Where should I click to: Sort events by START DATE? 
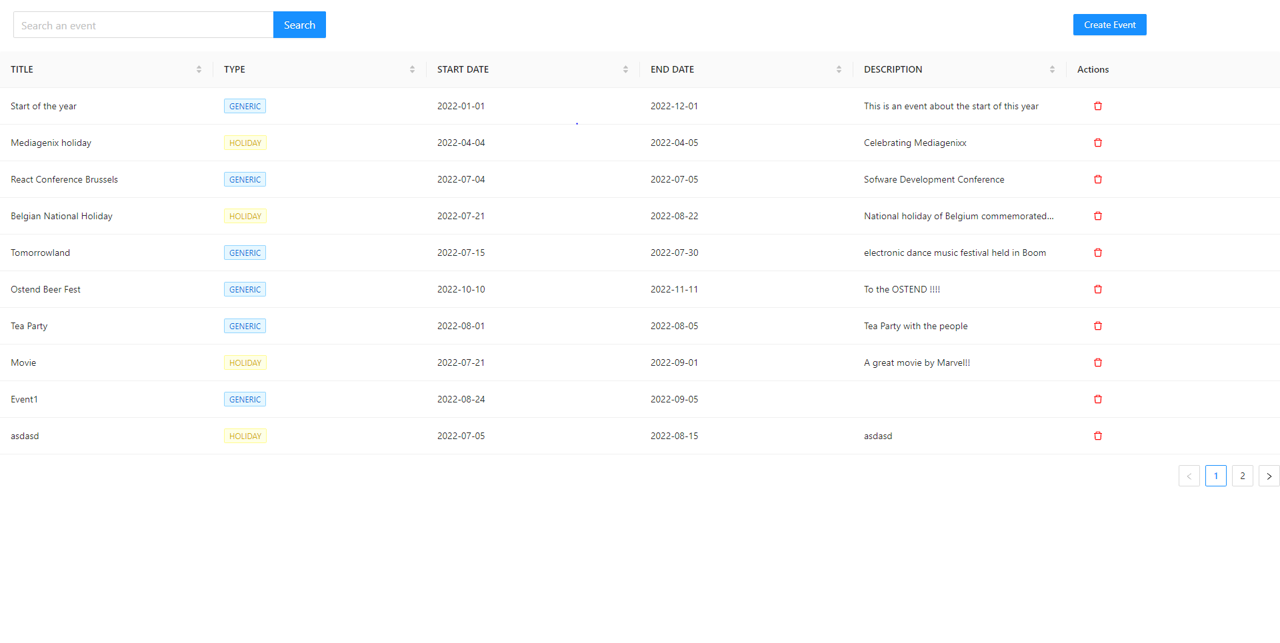(625, 69)
